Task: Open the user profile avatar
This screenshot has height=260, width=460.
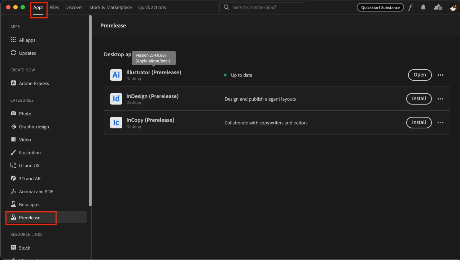Action: (453, 8)
